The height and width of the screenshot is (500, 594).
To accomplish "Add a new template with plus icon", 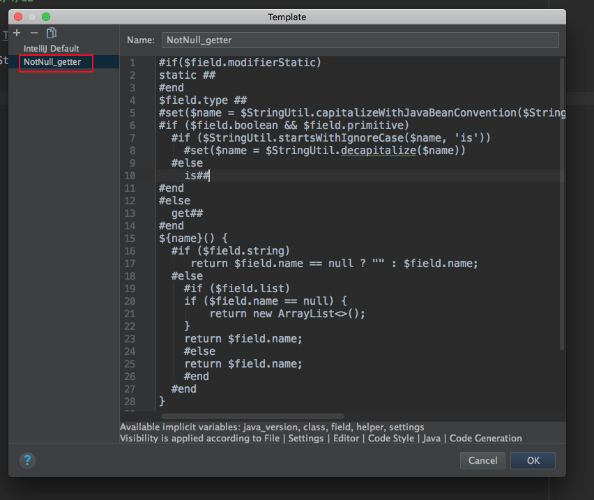I will (x=17, y=33).
